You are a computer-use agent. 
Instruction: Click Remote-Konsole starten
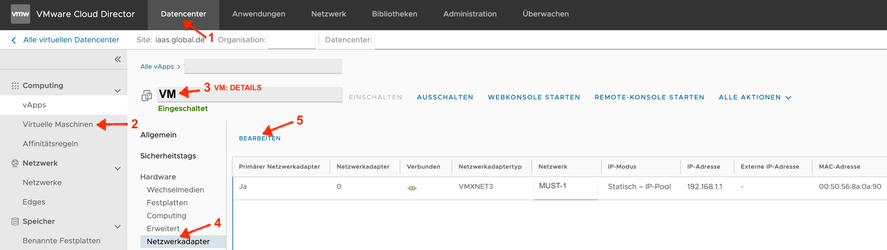tap(649, 97)
